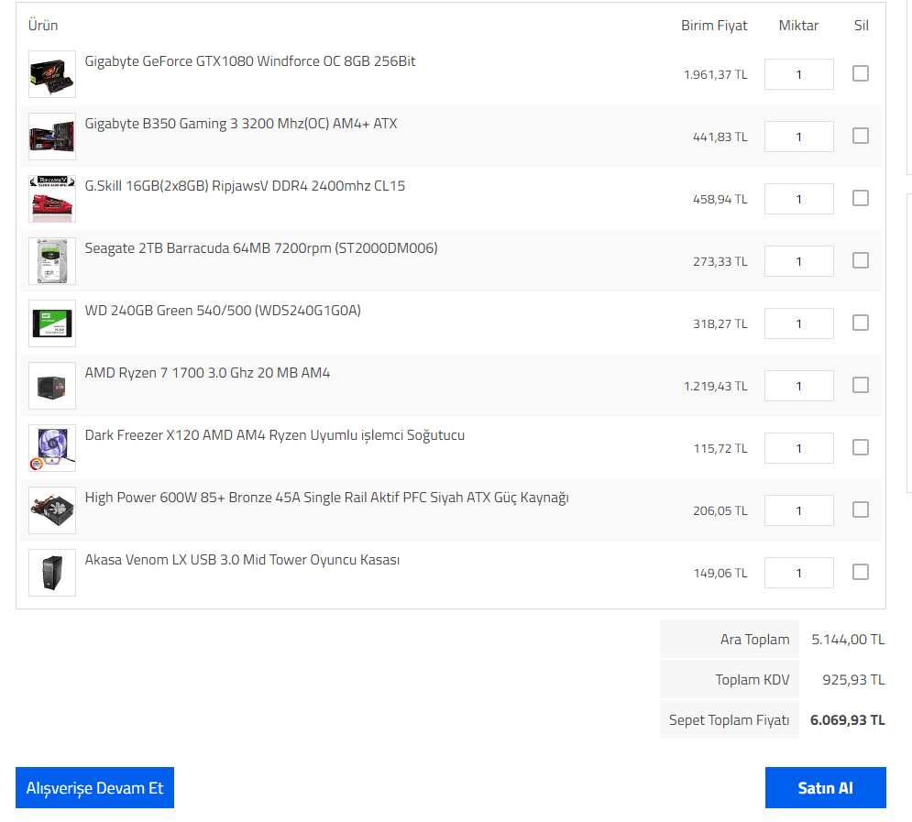
Task: Tick the remove checkbox for Ryzen 7 1700
Action: (x=860, y=385)
